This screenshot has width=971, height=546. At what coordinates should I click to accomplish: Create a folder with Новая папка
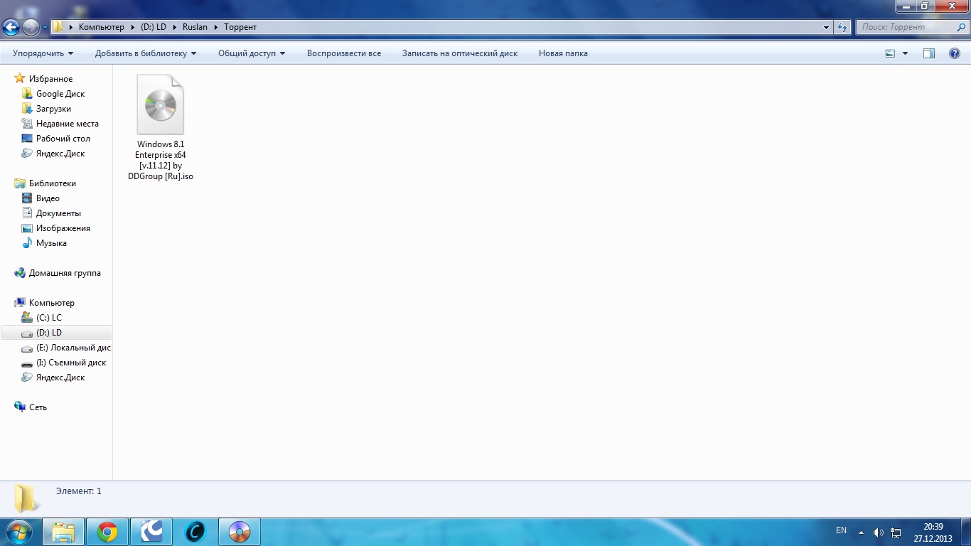(x=563, y=53)
